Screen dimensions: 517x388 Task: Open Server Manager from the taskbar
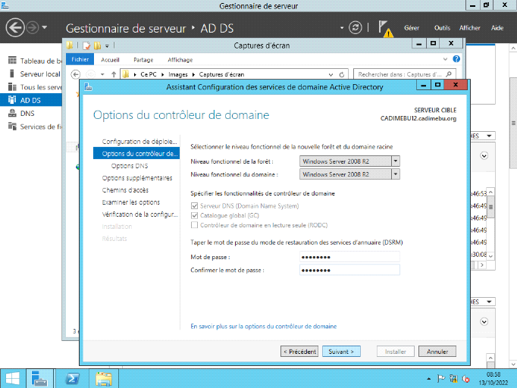(39, 378)
